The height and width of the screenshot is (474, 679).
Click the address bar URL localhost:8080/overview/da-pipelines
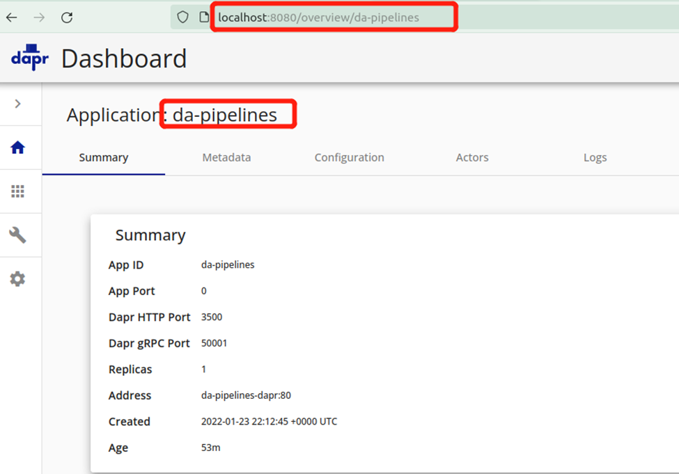[x=319, y=17]
